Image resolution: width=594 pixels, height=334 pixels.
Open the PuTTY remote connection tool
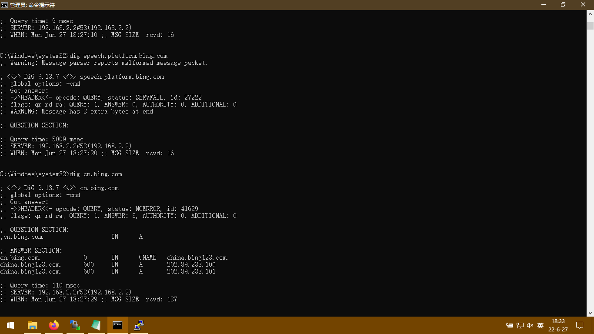pyautogui.click(x=138, y=325)
